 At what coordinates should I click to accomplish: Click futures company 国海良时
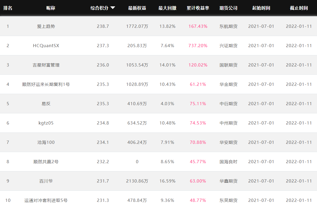click(x=228, y=162)
